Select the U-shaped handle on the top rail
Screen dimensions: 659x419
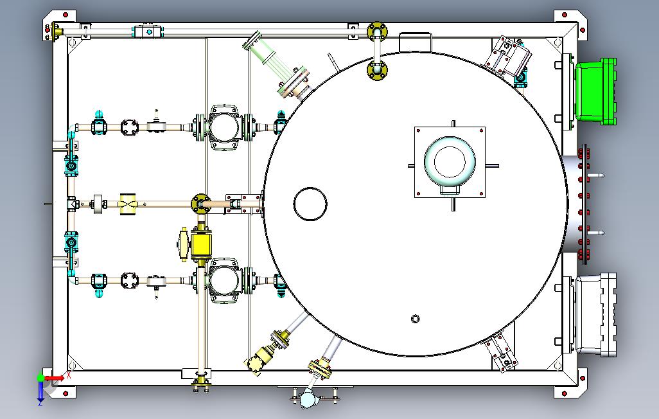(415, 42)
